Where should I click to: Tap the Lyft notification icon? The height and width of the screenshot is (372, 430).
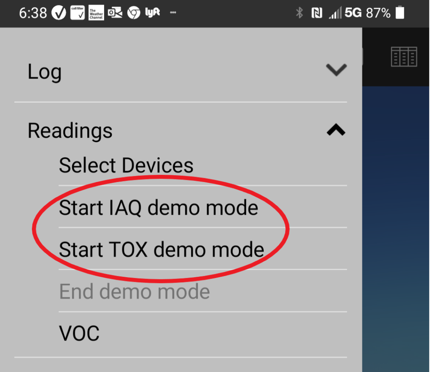152,12
